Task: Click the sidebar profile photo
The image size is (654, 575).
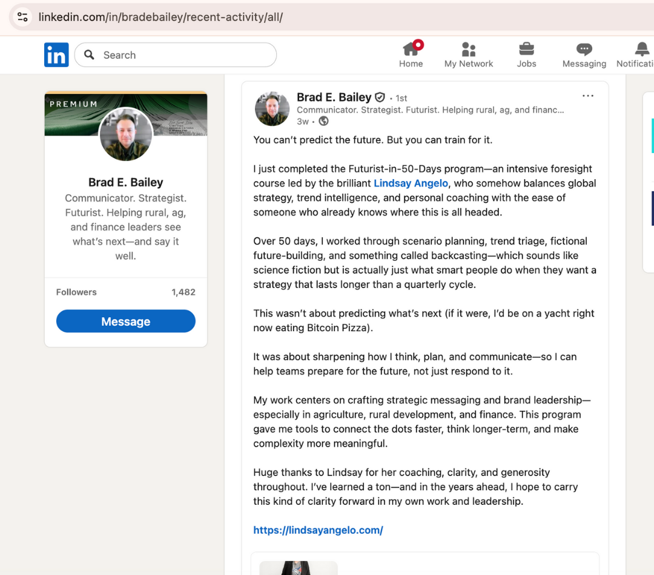Action: click(x=125, y=134)
